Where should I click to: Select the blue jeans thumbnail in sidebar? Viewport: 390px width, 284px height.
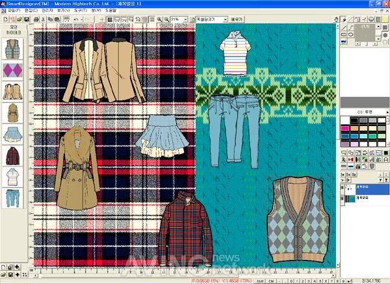12,198
